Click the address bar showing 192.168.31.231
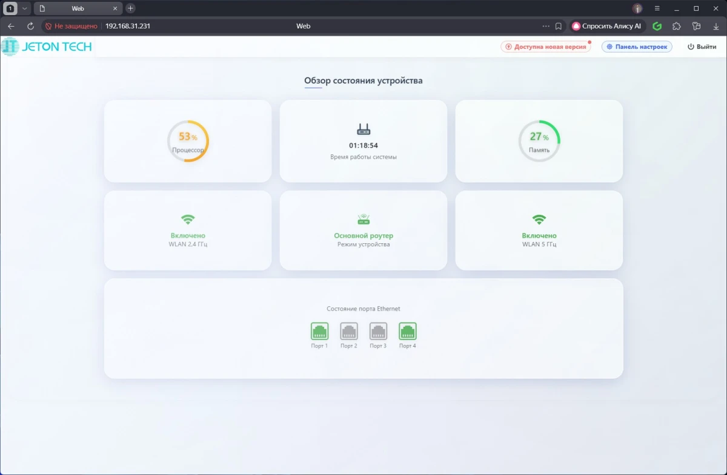Viewport: 727px width, 475px height. click(127, 26)
